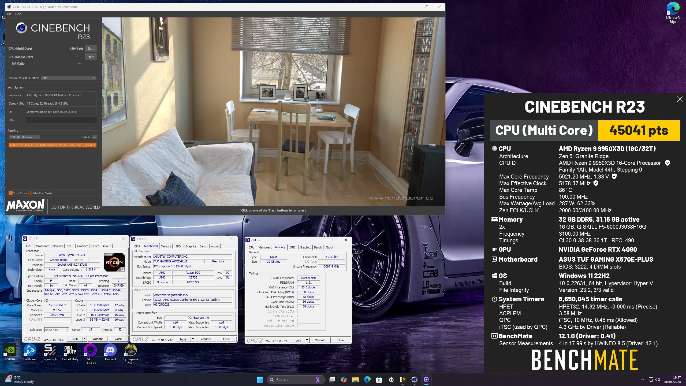The image size is (686, 386).
Task: Open Bench tab in first CPU-Z window
Action: click(x=95, y=246)
